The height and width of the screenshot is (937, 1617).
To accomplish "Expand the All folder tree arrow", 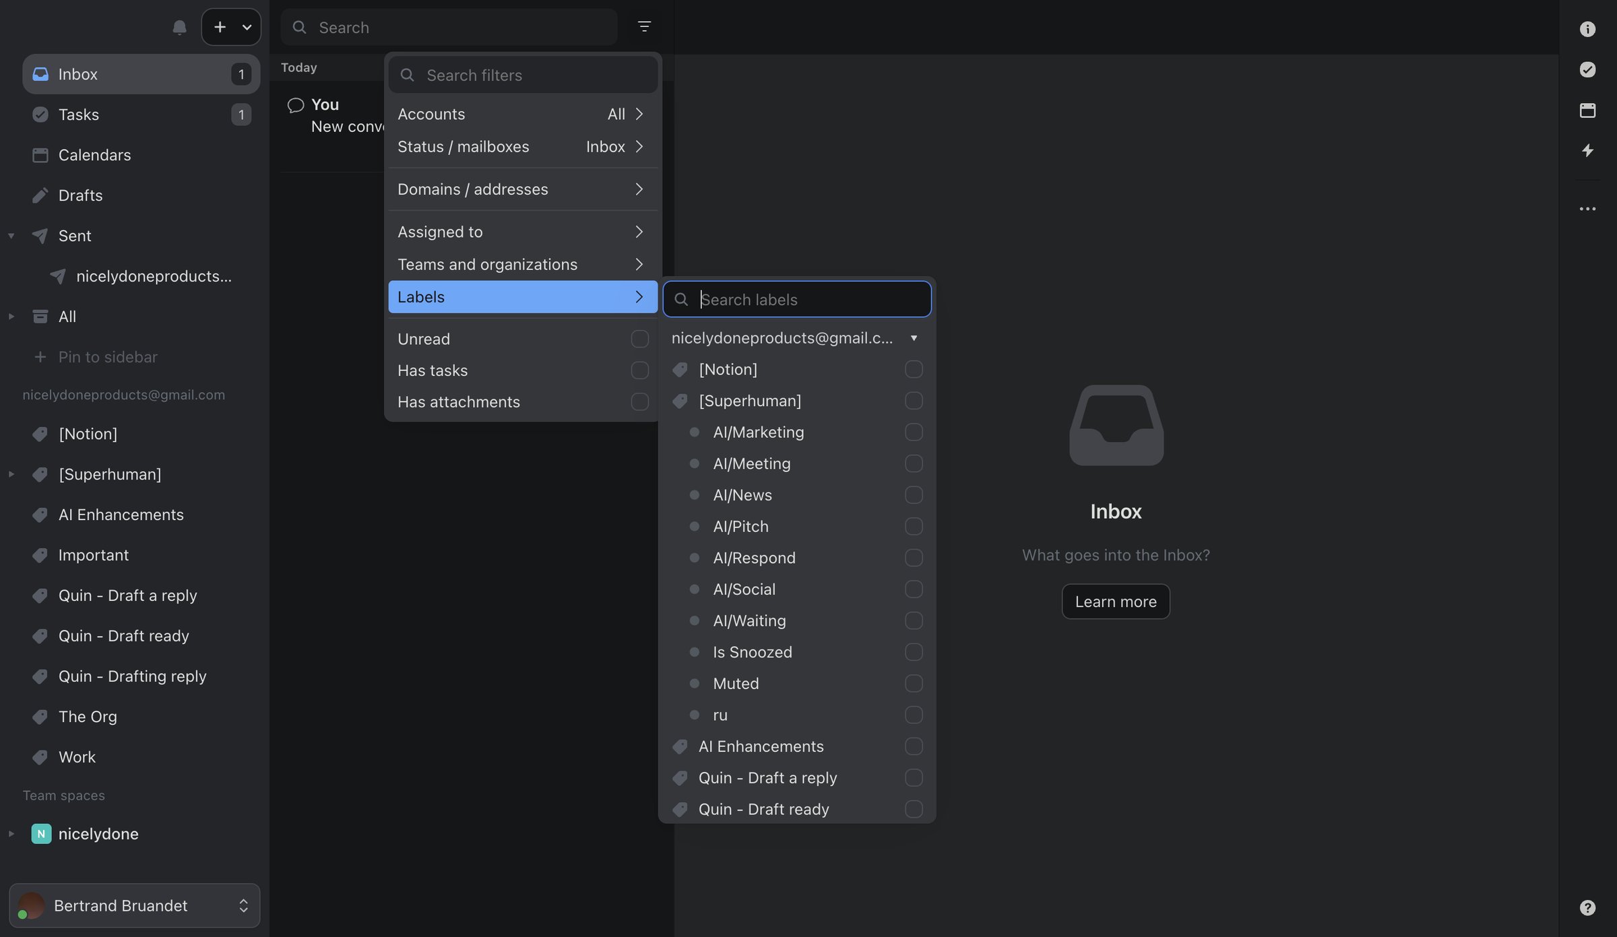I will (11, 317).
